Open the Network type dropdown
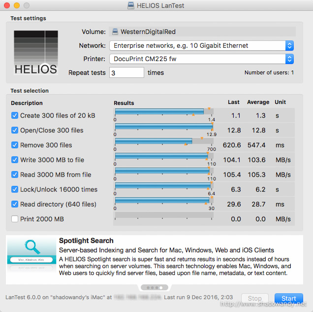The width and height of the screenshot is (313, 312). click(202, 45)
